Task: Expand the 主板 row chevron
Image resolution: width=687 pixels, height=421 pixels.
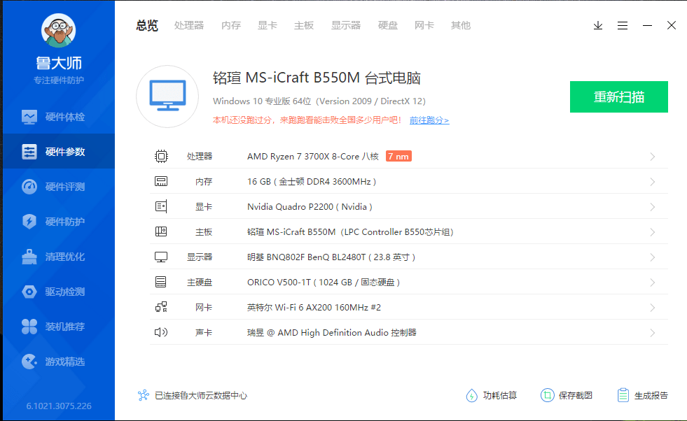Action: (653, 232)
